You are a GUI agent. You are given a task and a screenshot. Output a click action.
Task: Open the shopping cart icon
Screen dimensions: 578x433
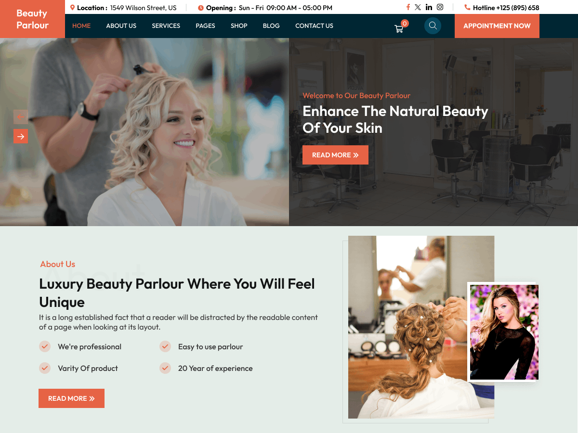tap(399, 28)
